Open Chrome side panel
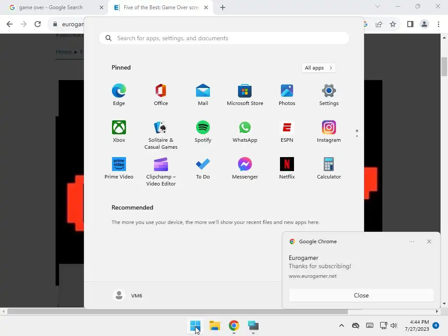This screenshot has height=336, width=448. click(x=410, y=24)
